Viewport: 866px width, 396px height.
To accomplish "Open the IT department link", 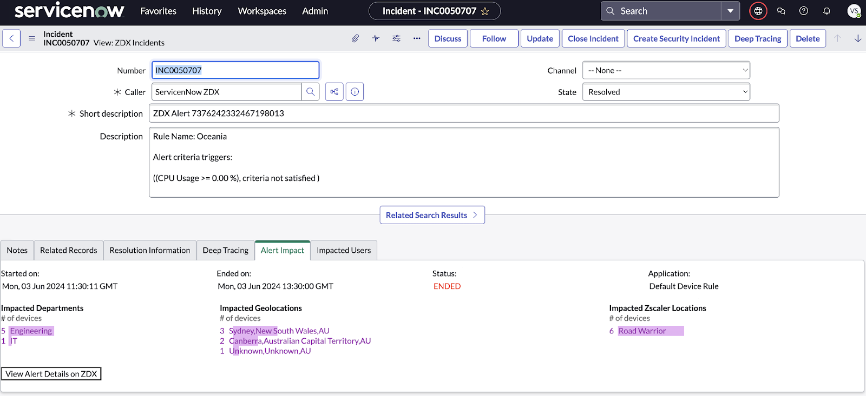I will (x=14, y=341).
